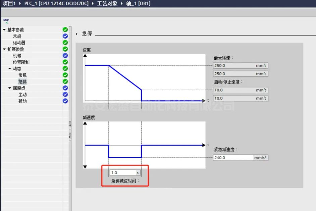Click the blue check status icon beside 机械
This screenshot has width=316, height=211.
coord(65,56)
